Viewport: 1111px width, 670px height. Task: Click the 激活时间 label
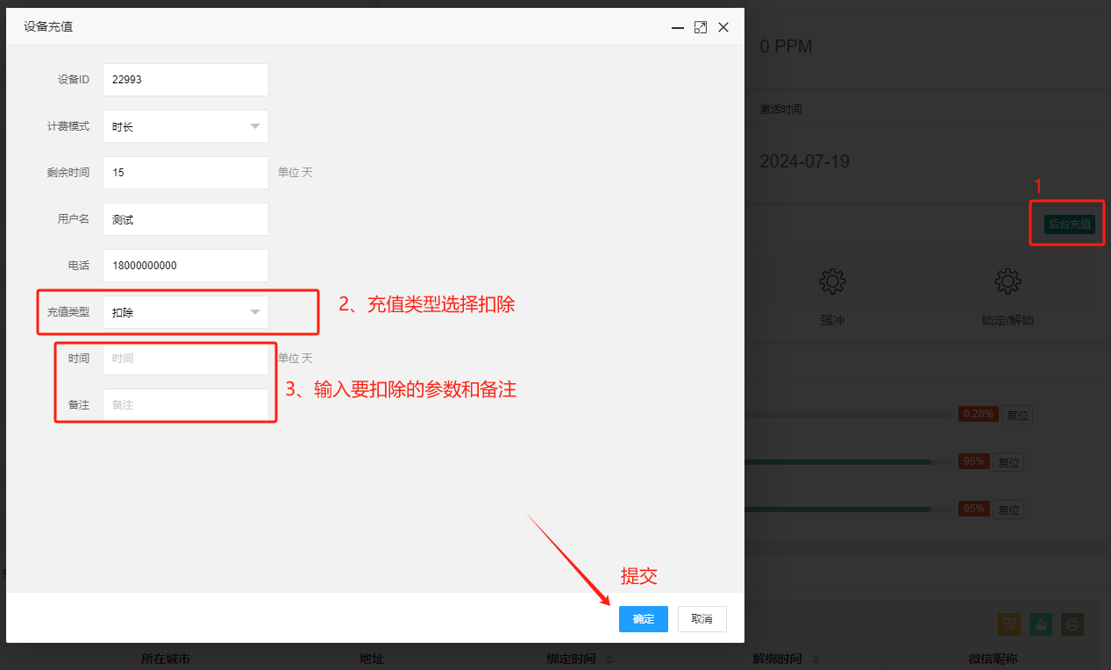pyautogui.click(x=780, y=110)
